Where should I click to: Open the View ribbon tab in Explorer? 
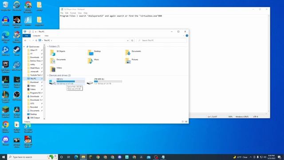(x=47, y=36)
